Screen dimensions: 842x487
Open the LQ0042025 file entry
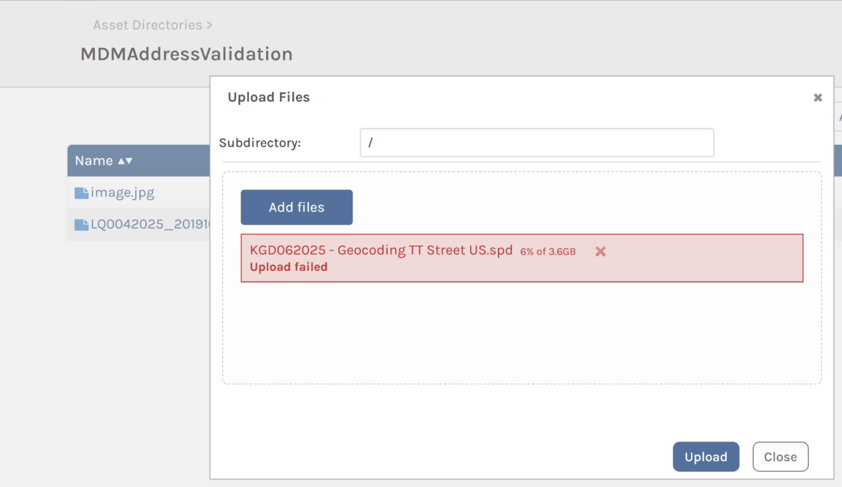point(150,224)
